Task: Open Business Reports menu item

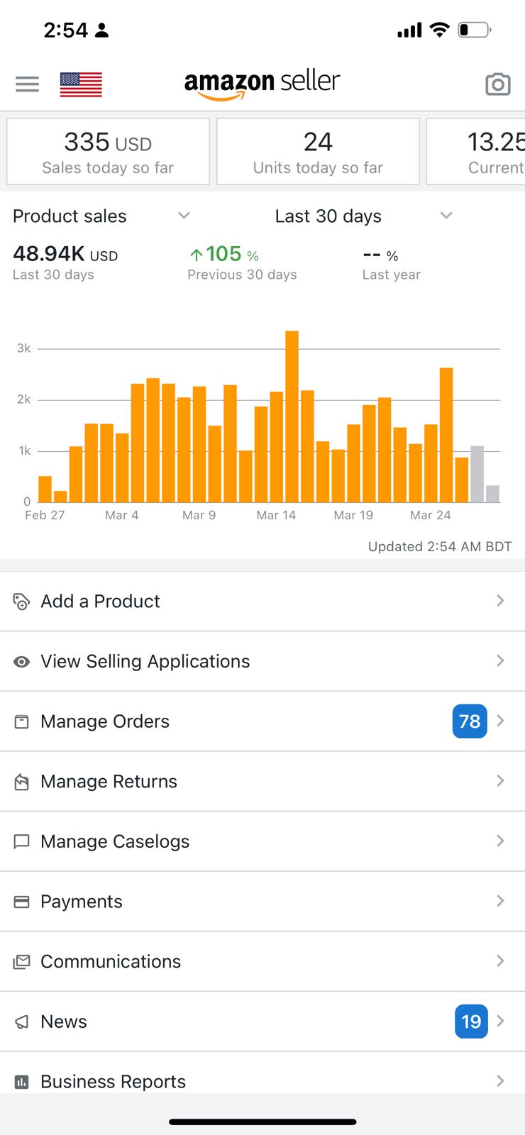Action: click(x=114, y=1081)
